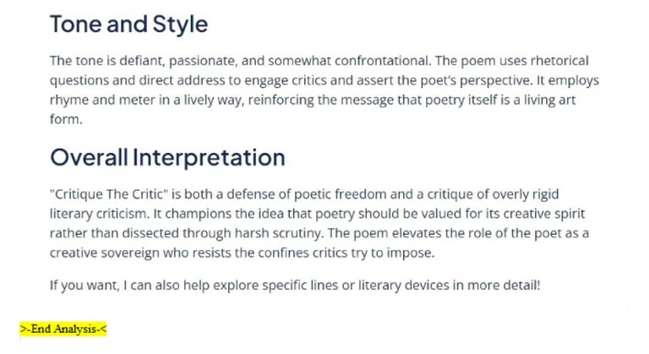This screenshot has width=649, height=354.
Task: Click the sentence beginning "If you want"
Action: (295, 286)
